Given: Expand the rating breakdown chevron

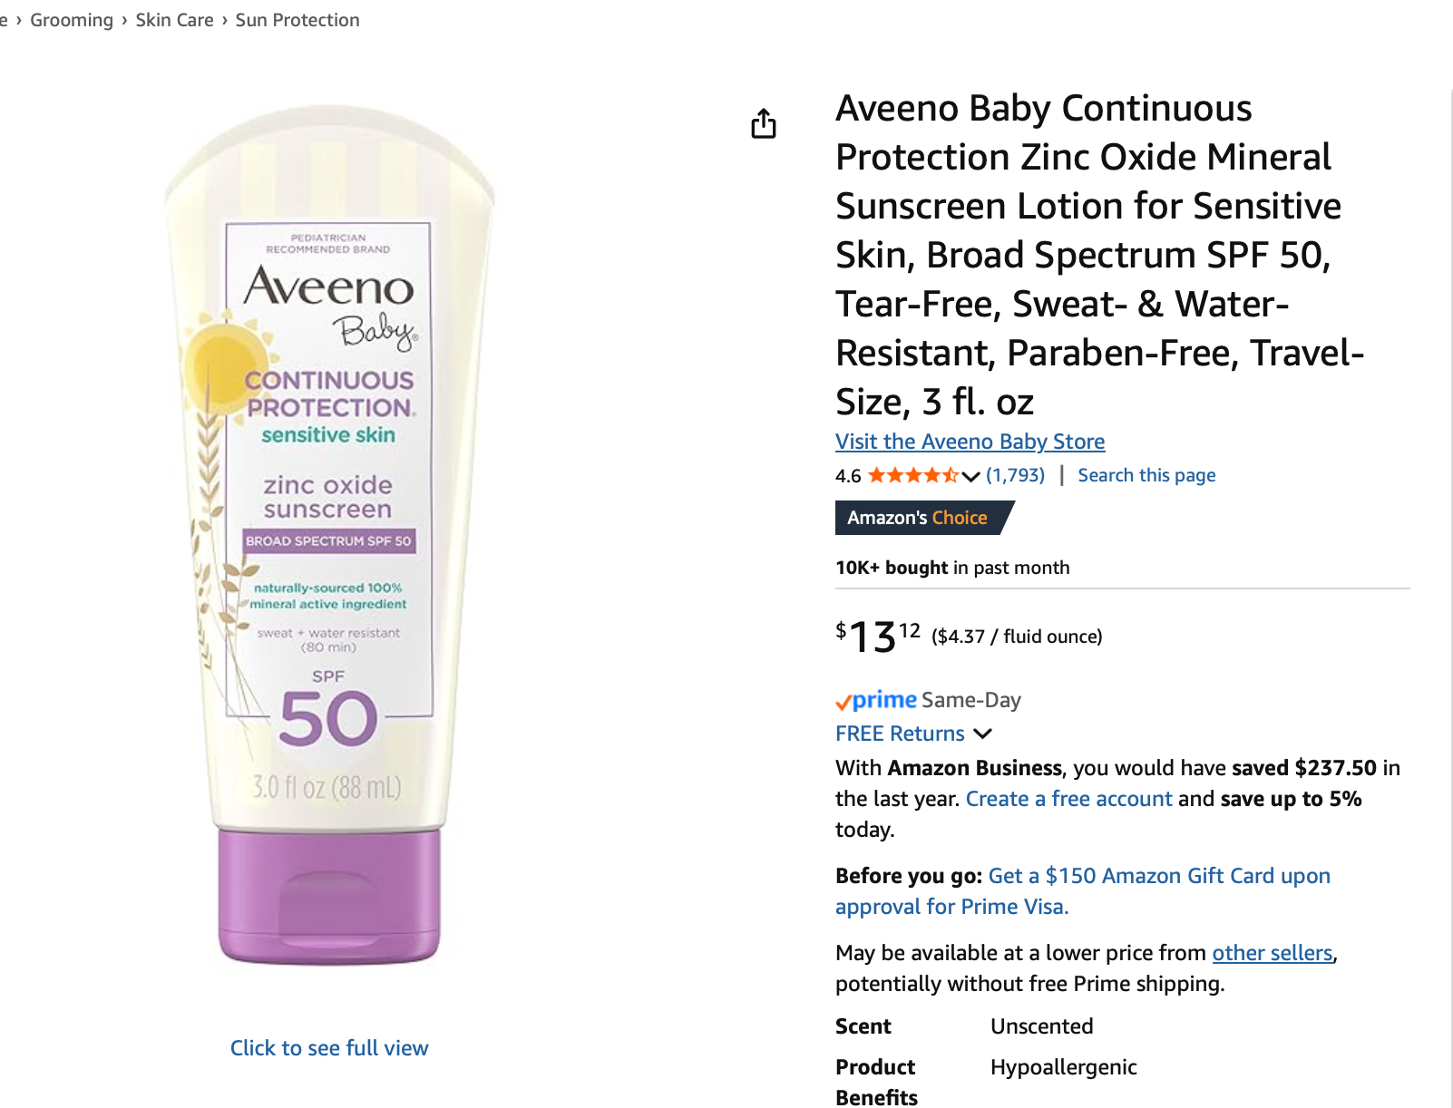Looking at the screenshot, I should 971,476.
